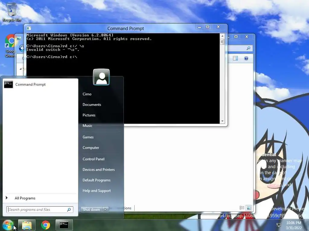Open Help and Support
Screen dimensions: 309x231
click(97, 191)
